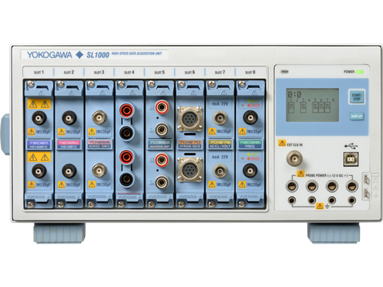The width and height of the screenshot is (383, 287).
Task: Click the SL1000 model name
Action: point(98,55)
